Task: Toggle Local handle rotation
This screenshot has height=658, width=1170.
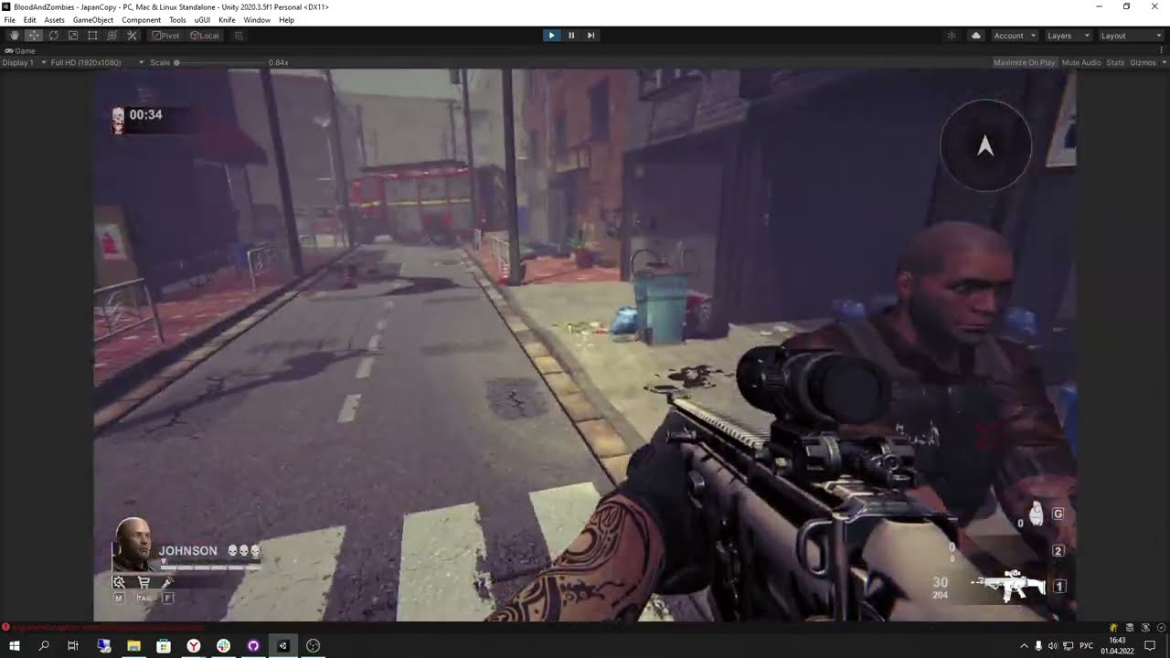Action: click(205, 36)
